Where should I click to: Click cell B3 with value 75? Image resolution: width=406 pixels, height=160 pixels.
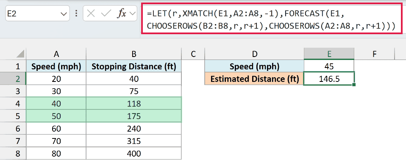(134, 91)
